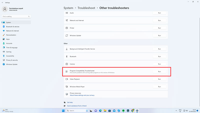Open Accessibility settings
Image resolution: width=200 pixels, height=113 pixels.
[16, 56]
